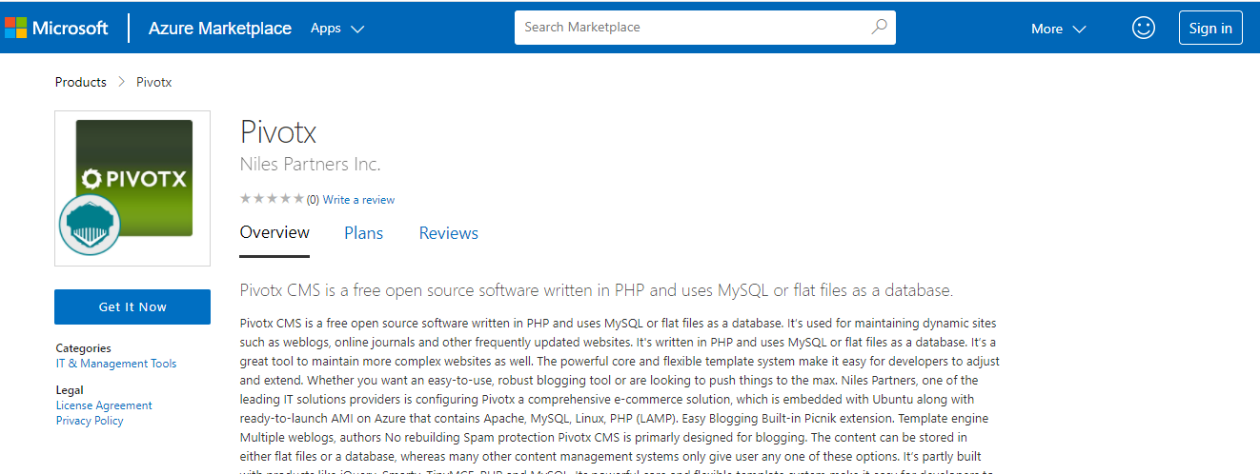The height and width of the screenshot is (474, 1260).
Task: Expand the Apps dropdown menu
Action: click(x=337, y=29)
